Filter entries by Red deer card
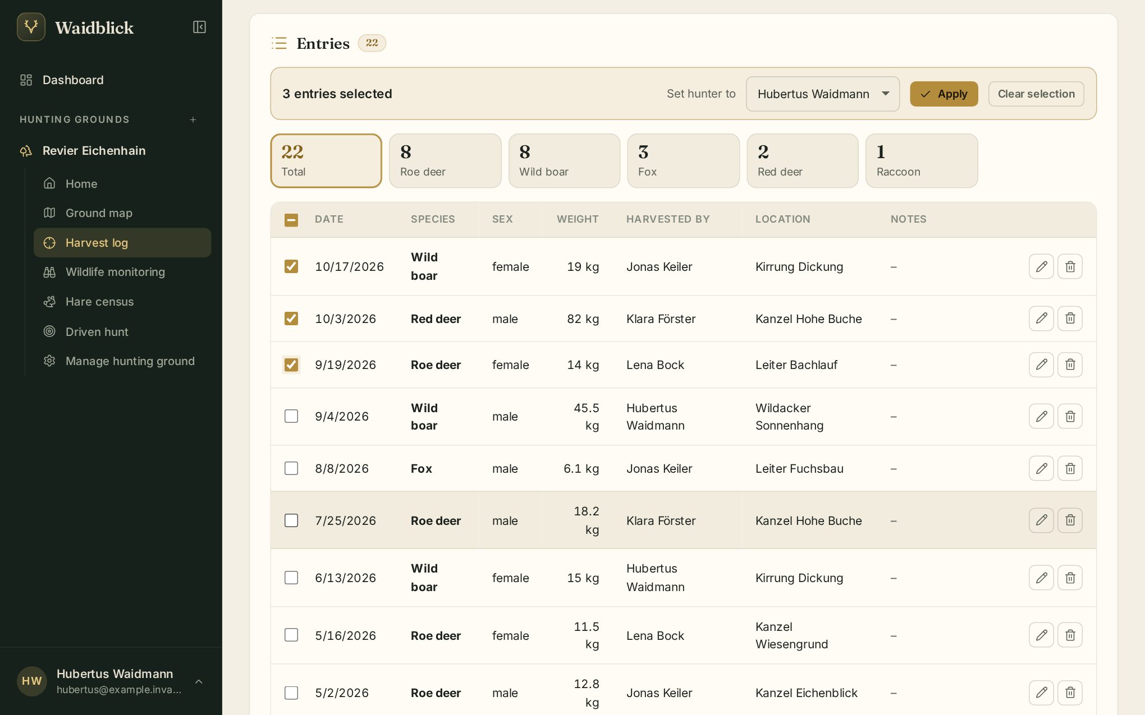Image resolution: width=1145 pixels, height=715 pixels. coord(802,161)
